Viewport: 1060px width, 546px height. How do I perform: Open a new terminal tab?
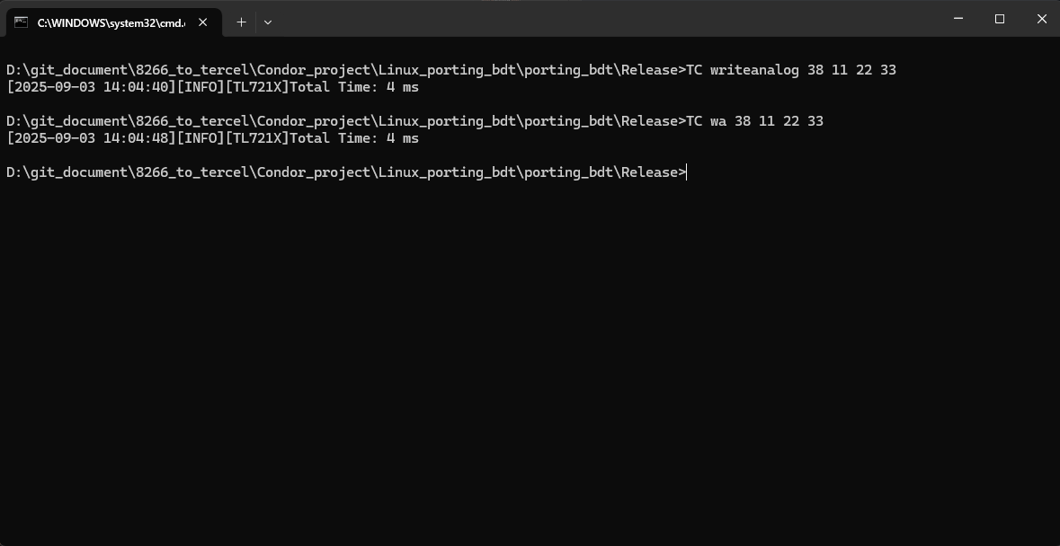coord(241,22)
